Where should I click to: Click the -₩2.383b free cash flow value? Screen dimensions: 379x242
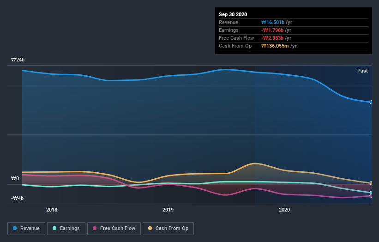click(272, 38)
